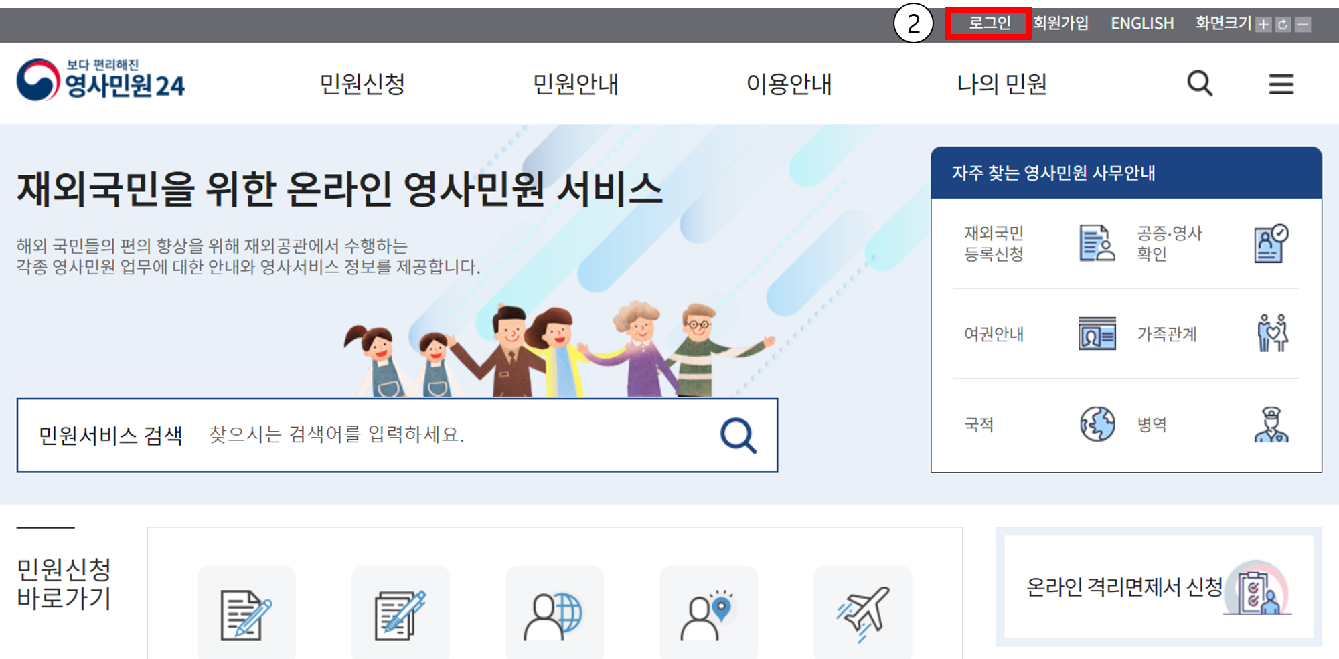The height and width of the screenshot is (659, 1339).
Task: Open the 민원신청 menu
Action: point(362,84)
